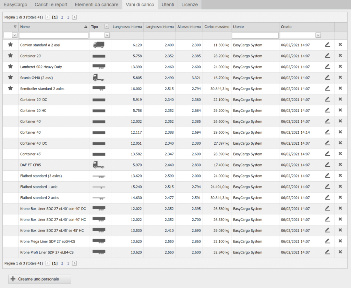Delete the Scania G440 (2 assi) cargo space

[340, 77]
